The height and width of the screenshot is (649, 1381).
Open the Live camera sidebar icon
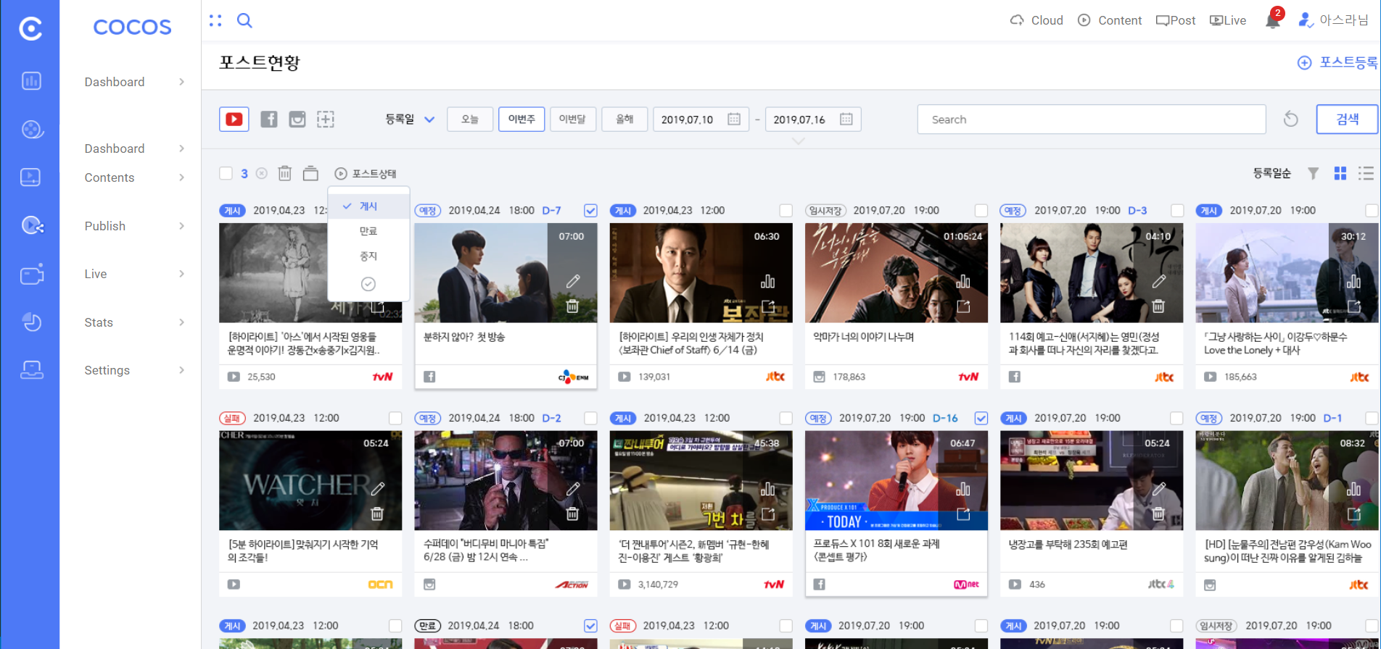coord(31,274)
